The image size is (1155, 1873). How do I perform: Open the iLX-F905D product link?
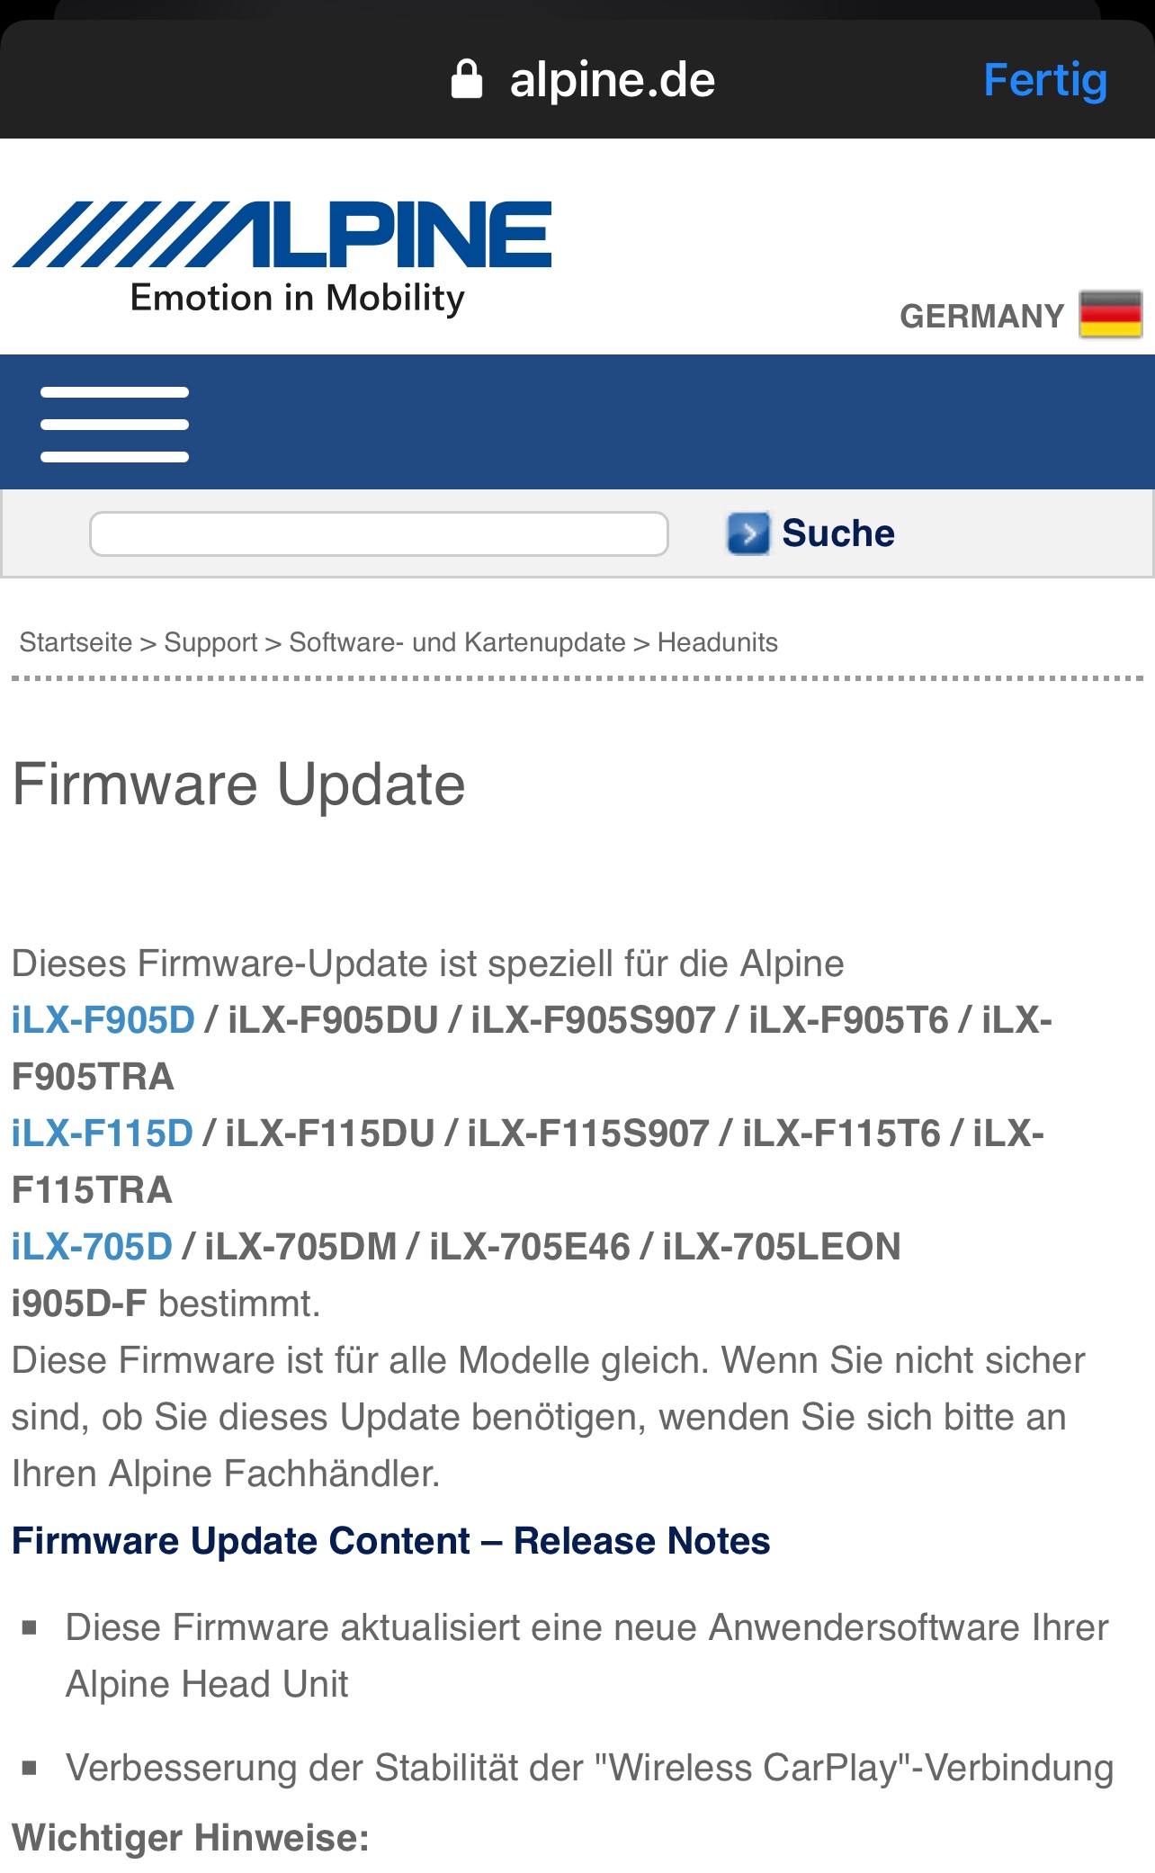[103, 1020]
